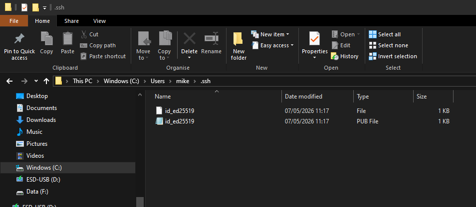Click navigation pane scroll up arrow

(x=140, y=95)
